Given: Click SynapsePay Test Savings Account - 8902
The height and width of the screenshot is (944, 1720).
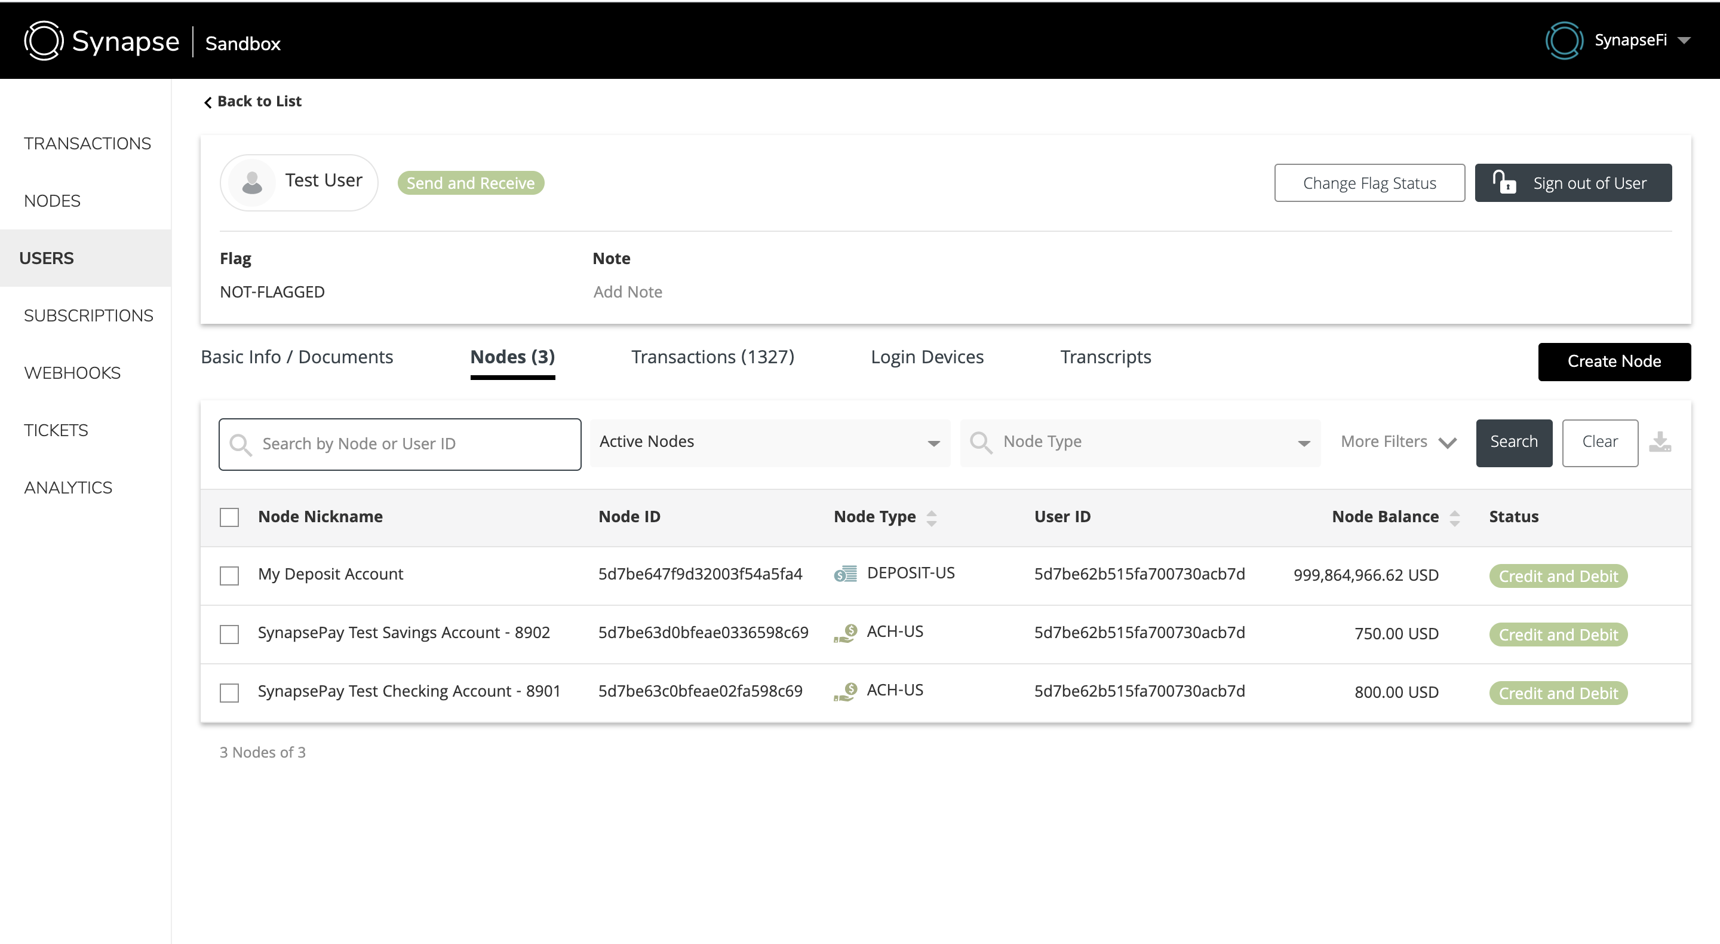Looking at the screenshot, I should point(403,632).
